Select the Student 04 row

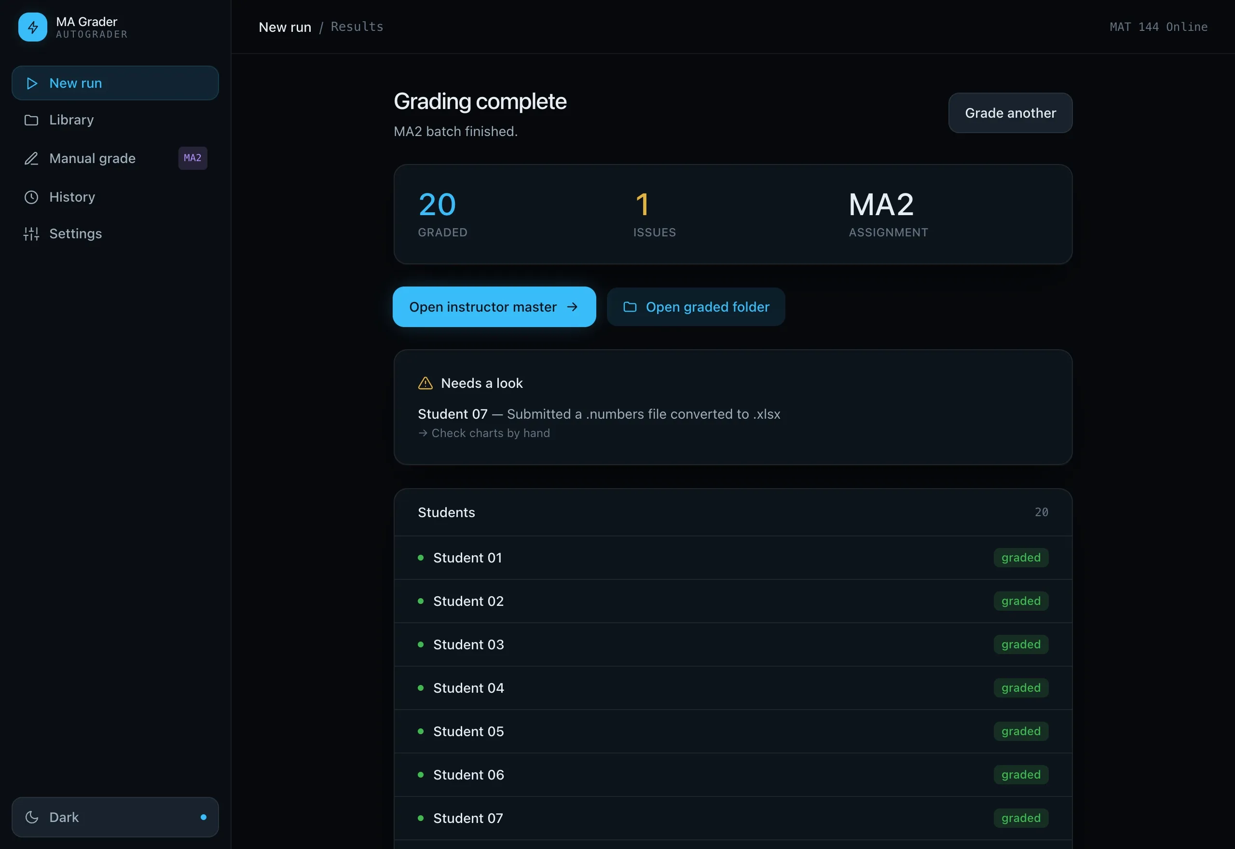pos(733,688)
